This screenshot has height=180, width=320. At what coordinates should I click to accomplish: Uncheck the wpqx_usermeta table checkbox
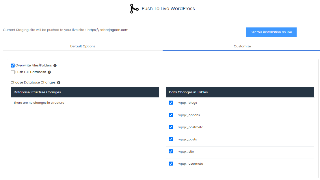point(171,164)
